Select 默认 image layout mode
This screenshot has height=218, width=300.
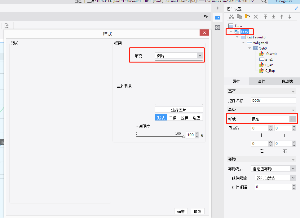coord(161,117)
